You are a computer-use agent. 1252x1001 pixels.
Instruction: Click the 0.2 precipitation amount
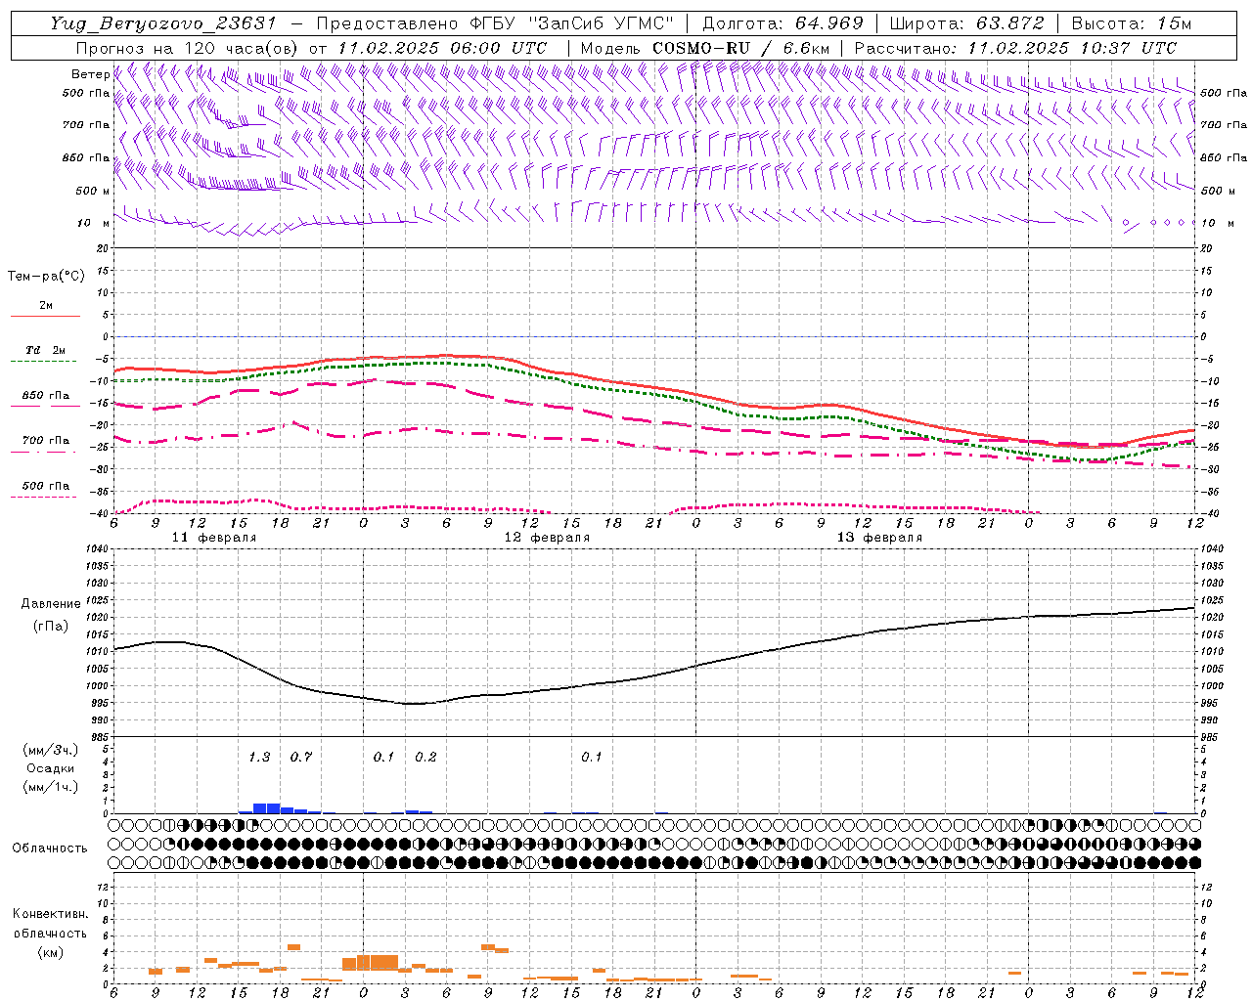pyautogui.click(x=425, y=758)
